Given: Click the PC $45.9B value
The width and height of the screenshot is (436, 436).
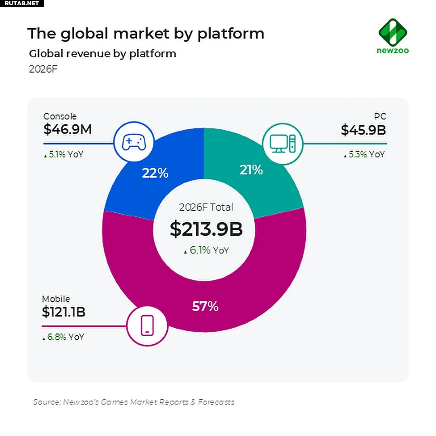Looking at the screenshot, I should point(363,130).
